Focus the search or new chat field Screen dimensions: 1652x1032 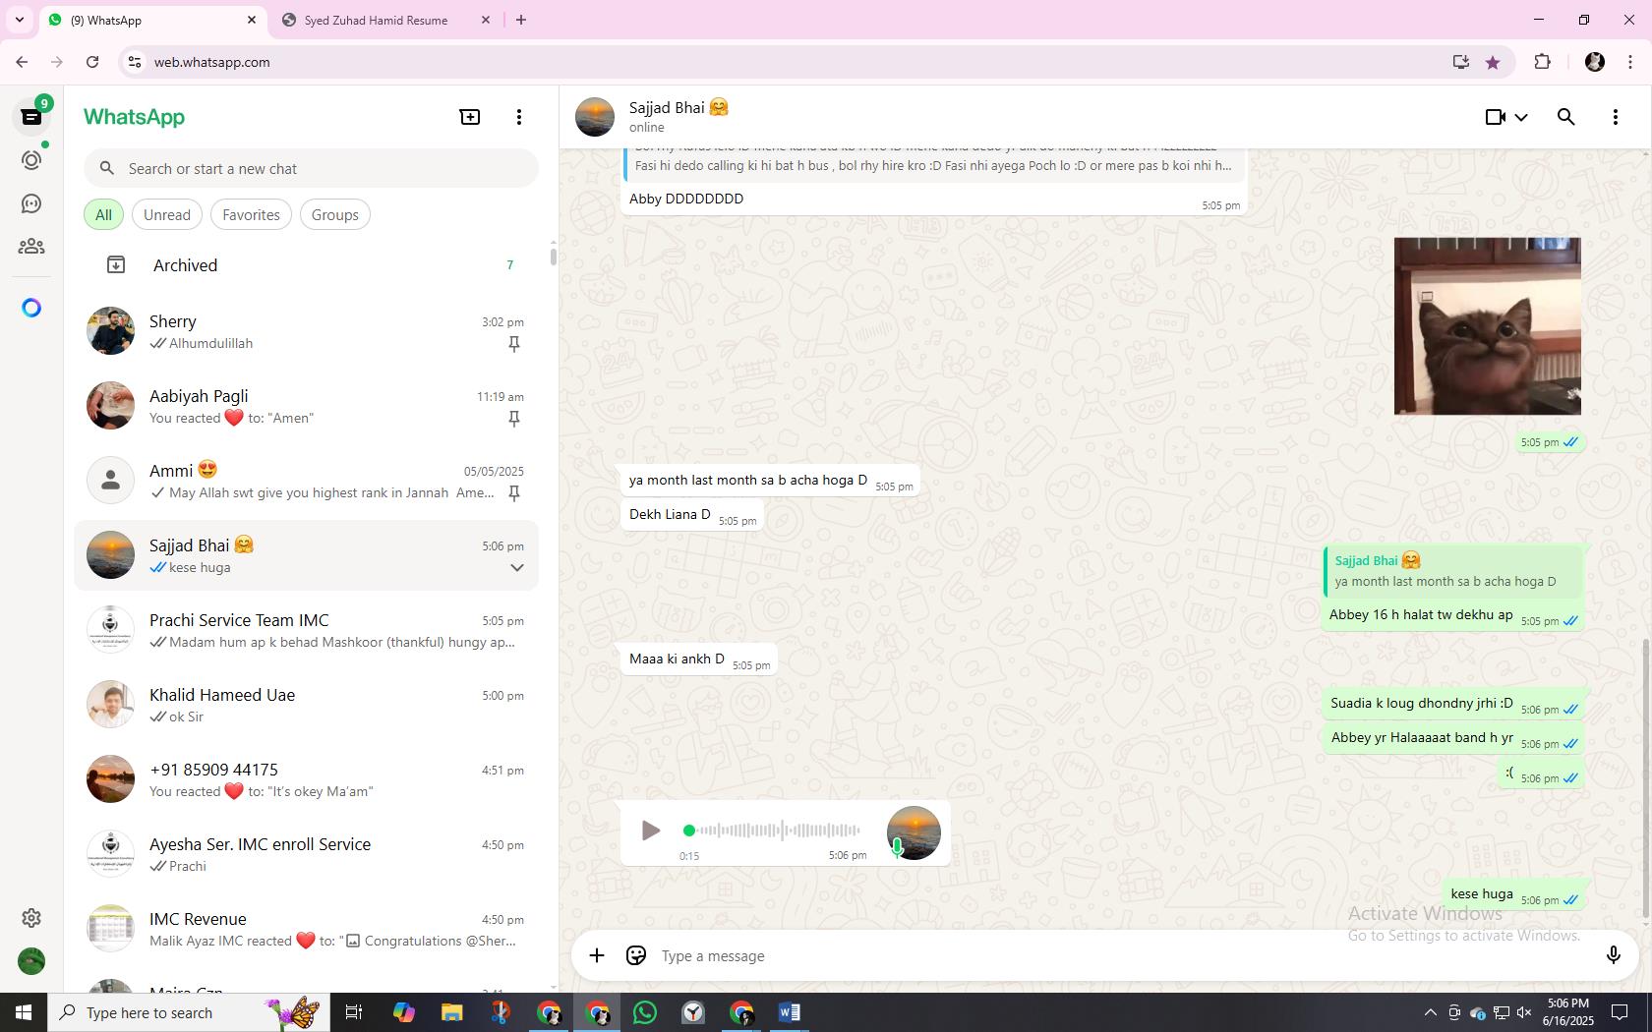[311, 169]
